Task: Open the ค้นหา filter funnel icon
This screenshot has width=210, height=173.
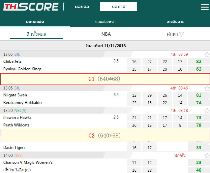Action: (x=181, y=34)
